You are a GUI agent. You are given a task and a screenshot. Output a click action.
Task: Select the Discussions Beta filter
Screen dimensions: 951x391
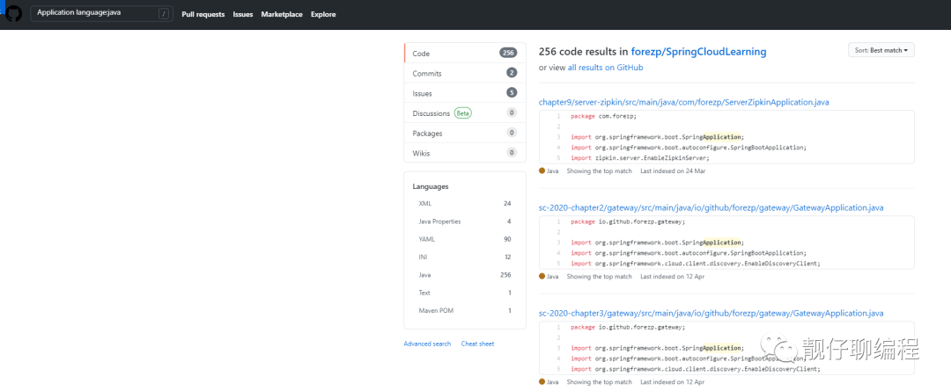465,113
